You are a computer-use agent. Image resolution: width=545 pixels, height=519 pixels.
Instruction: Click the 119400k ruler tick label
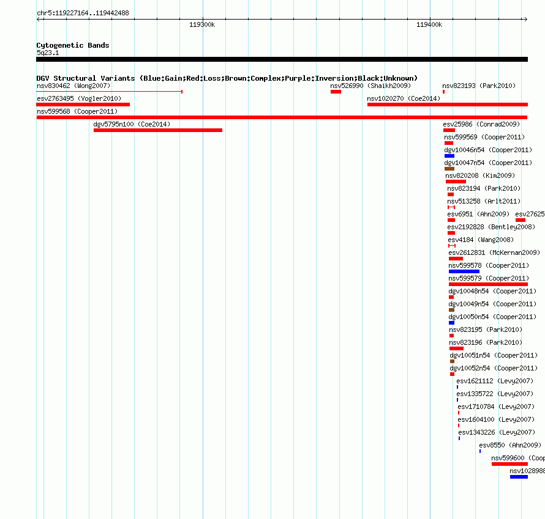(x=429, y=24)
